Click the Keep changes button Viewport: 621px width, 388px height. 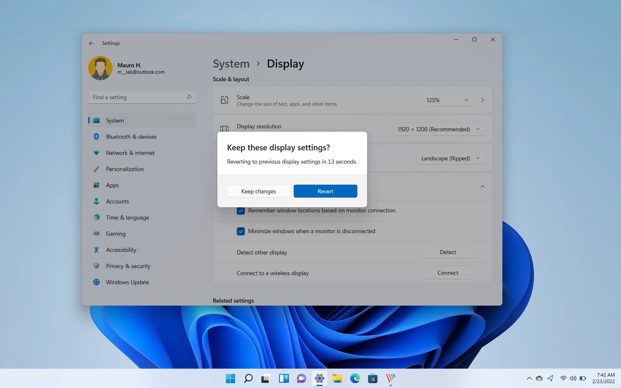[258, 191]
